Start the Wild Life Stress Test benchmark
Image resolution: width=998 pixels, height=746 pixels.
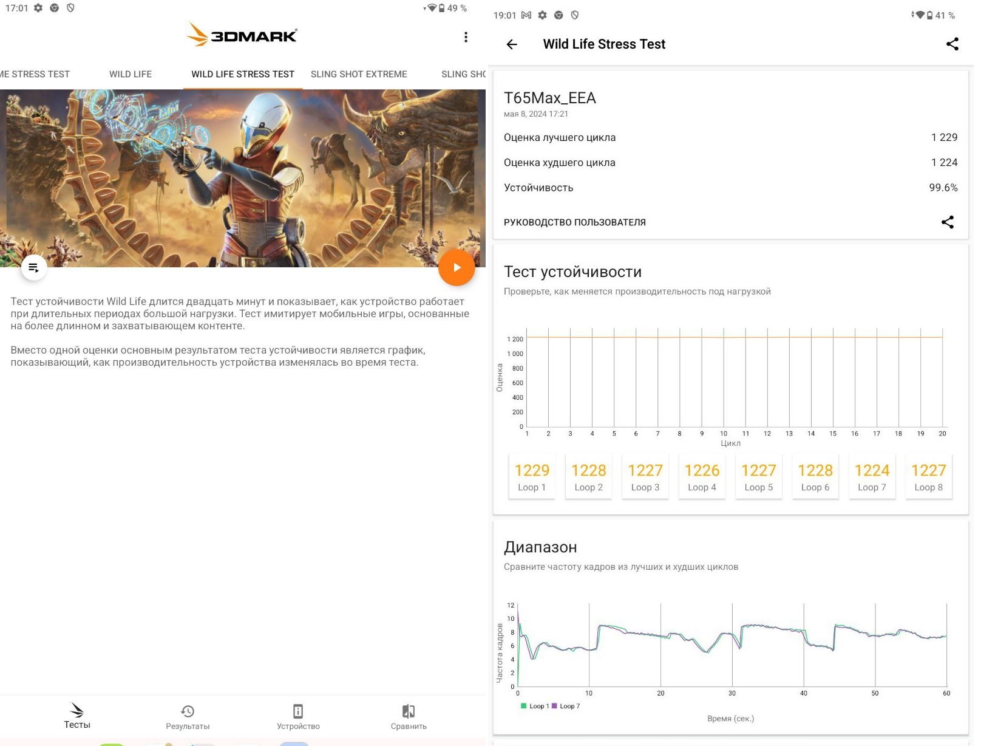tap(457, 267)
